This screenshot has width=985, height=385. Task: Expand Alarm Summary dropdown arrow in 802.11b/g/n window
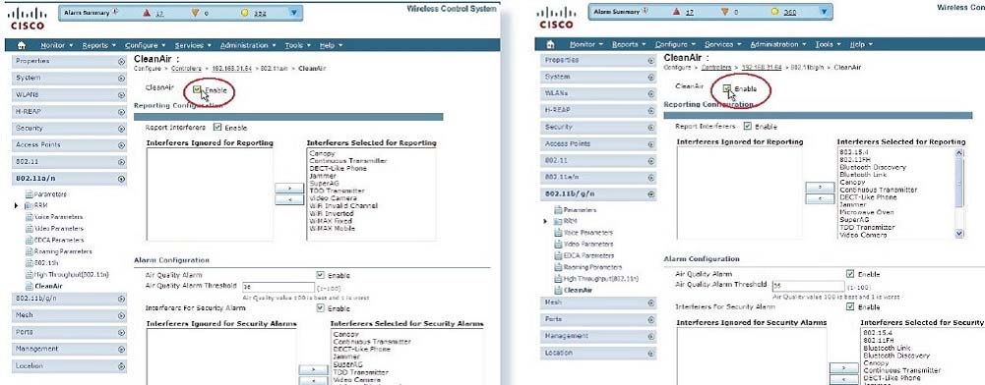pyautogui.click(x=825, y=12)
